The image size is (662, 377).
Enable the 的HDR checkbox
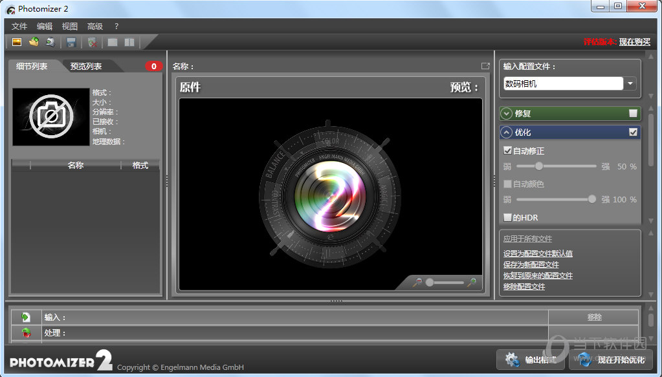(508, 217)
